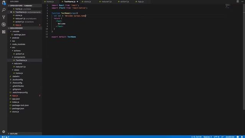Select reducer1.js in Open Editors list

click(x=24, y=18)
